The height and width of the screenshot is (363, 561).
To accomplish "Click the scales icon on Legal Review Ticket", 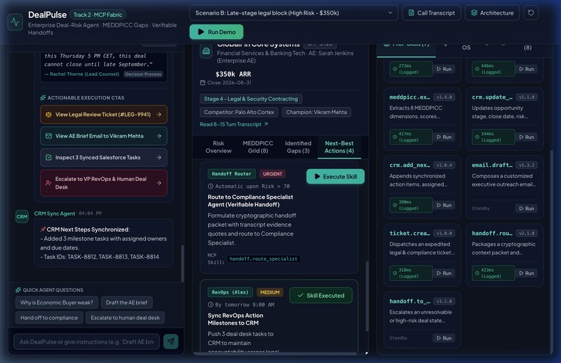I will (x=48, y=115).
